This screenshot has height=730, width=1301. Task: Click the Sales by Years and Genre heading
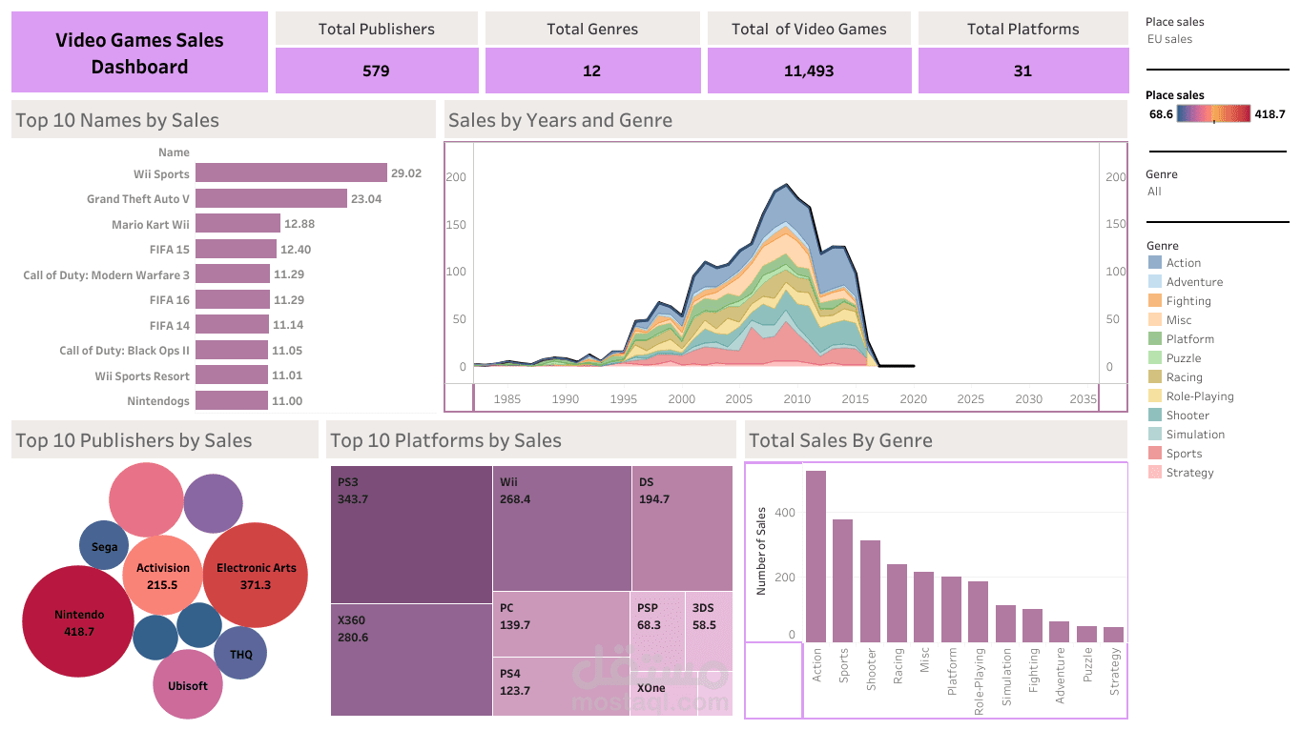pyautogui.click(x=560, y=120)
